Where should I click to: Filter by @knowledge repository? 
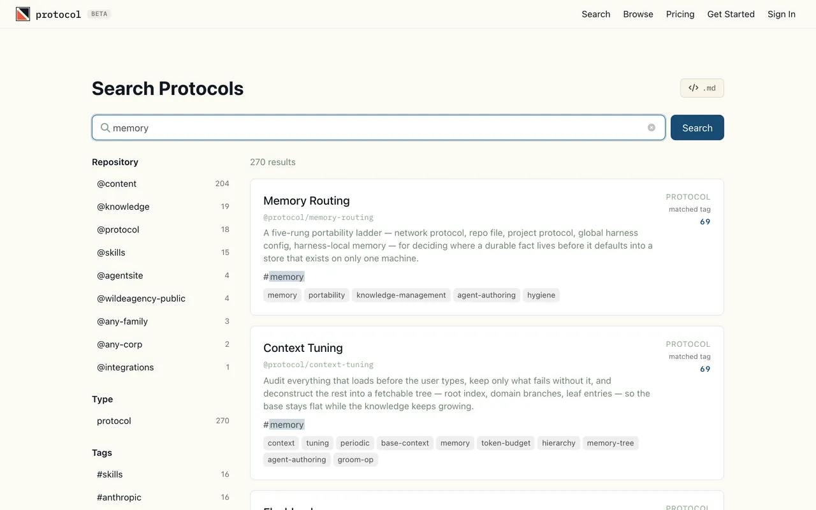(163, 207)
